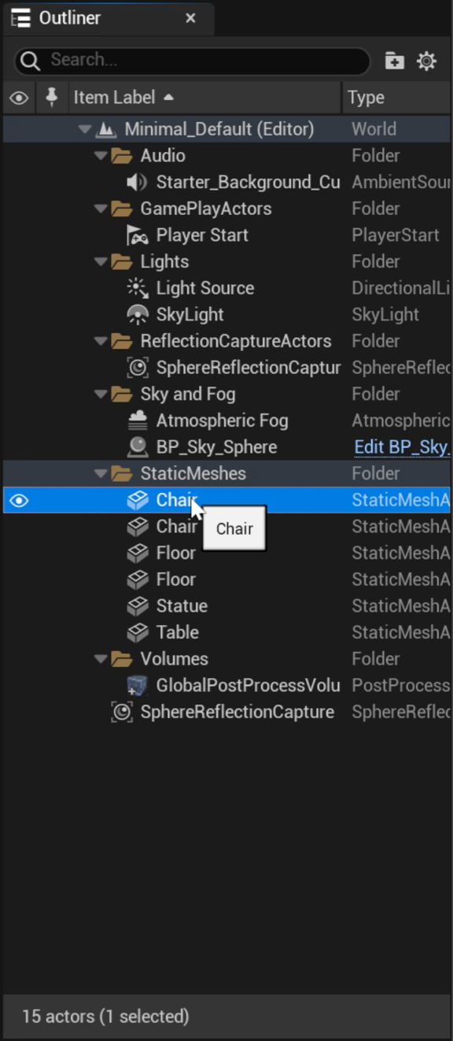Click the eye visibility column header
The height and width of the screenshot is (1041, 453).
coord(19,98)
